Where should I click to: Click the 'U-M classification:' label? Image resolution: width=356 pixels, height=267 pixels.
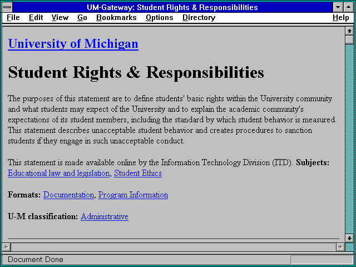pos(43,216)
